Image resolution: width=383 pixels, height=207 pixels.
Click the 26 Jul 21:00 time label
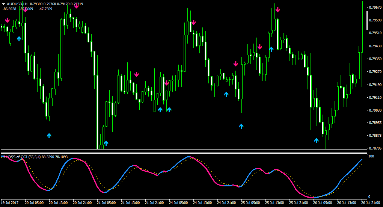[x=371, y=203]
